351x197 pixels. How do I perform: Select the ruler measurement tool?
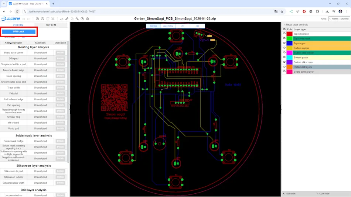(67, 19)
